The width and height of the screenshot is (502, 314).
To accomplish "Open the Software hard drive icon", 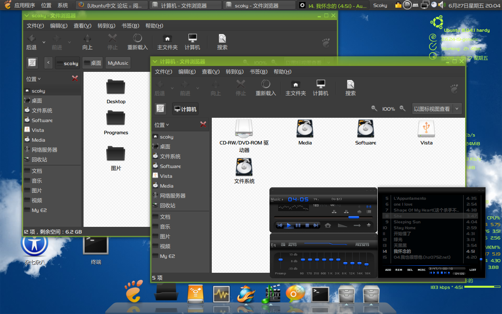I will pos(366,133).
